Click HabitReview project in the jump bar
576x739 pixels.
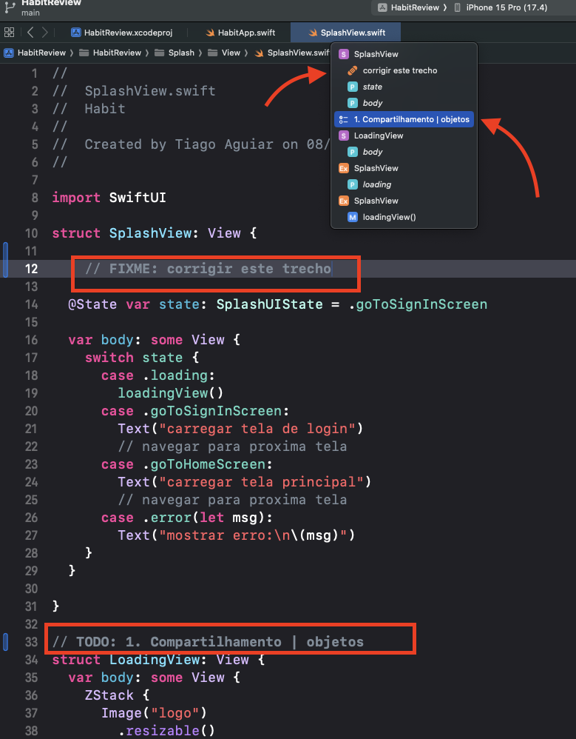coord(35,53)
